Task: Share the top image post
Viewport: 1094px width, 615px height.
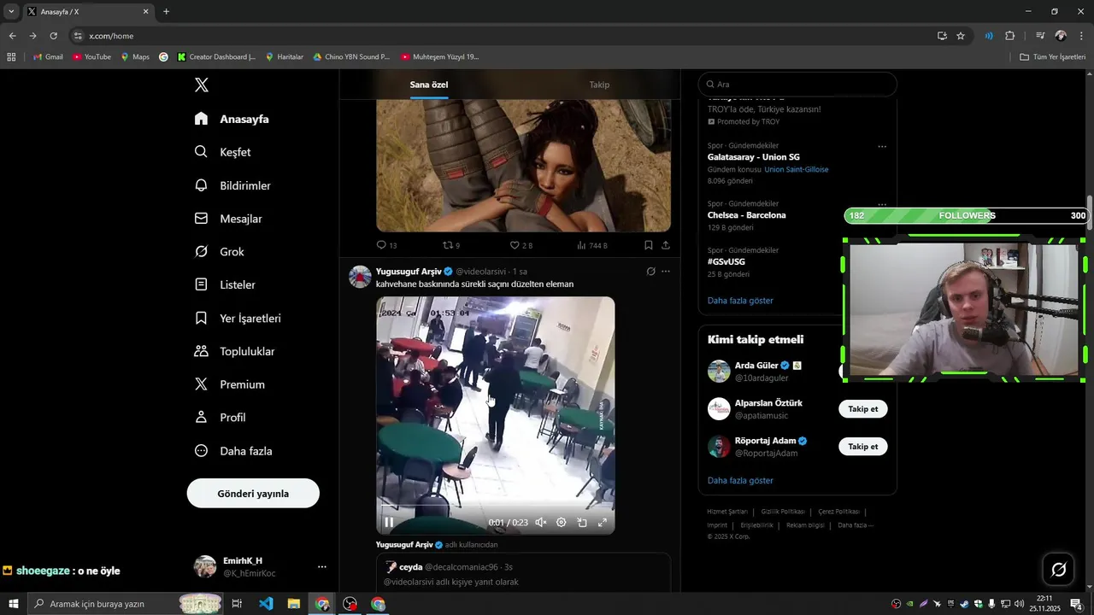Action: click(x=666, y=245)
